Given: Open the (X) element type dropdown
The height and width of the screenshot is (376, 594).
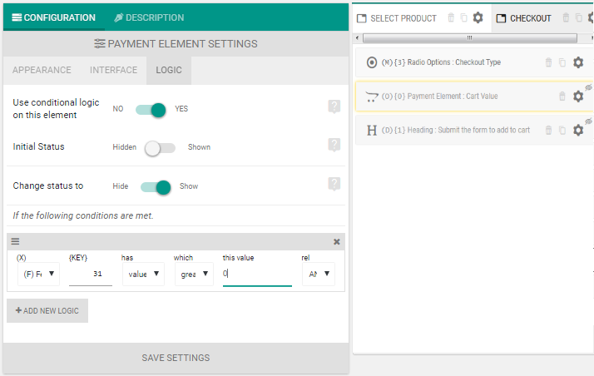Looking at the screenshot, I should [38, 274].
